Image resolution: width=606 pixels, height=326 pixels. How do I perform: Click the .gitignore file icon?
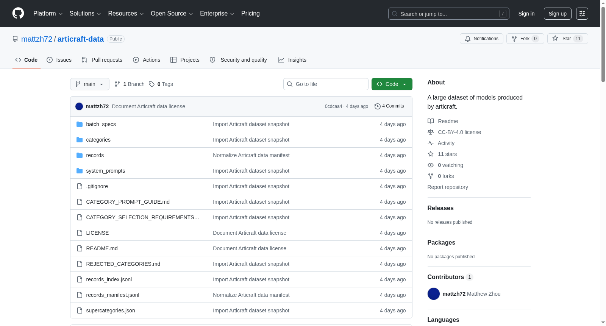[x=80, y=186]
